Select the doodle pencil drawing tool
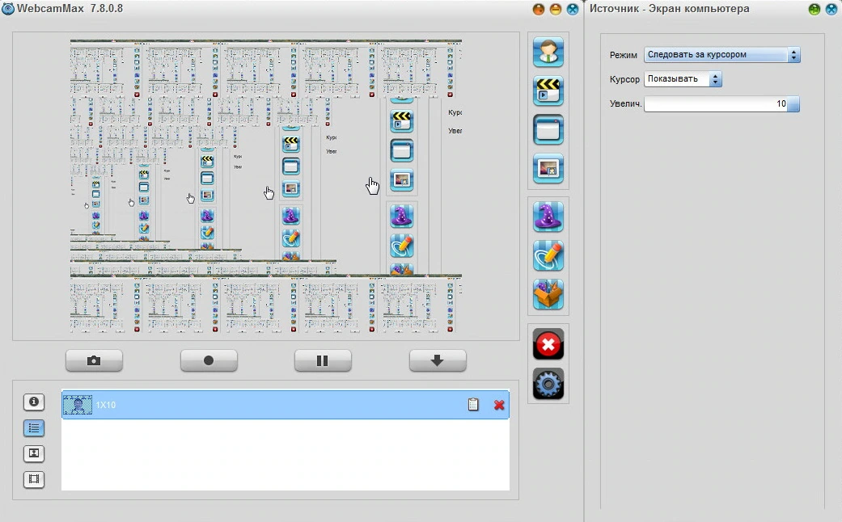This screenshot has width=842, height=522. pos(548,255)
